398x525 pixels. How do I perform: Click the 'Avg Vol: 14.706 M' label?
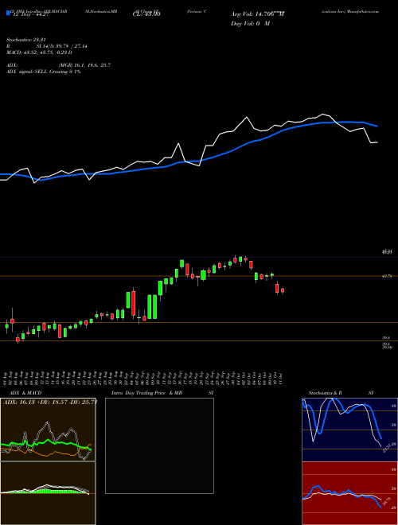click(257, 14)
